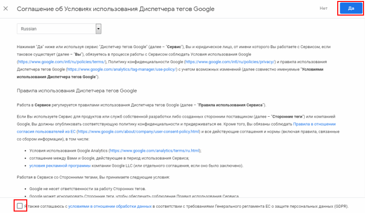The width and height of the screenshot is (365, 213).
Task: Open the Russian language selector
Action: tap(56, 29)
